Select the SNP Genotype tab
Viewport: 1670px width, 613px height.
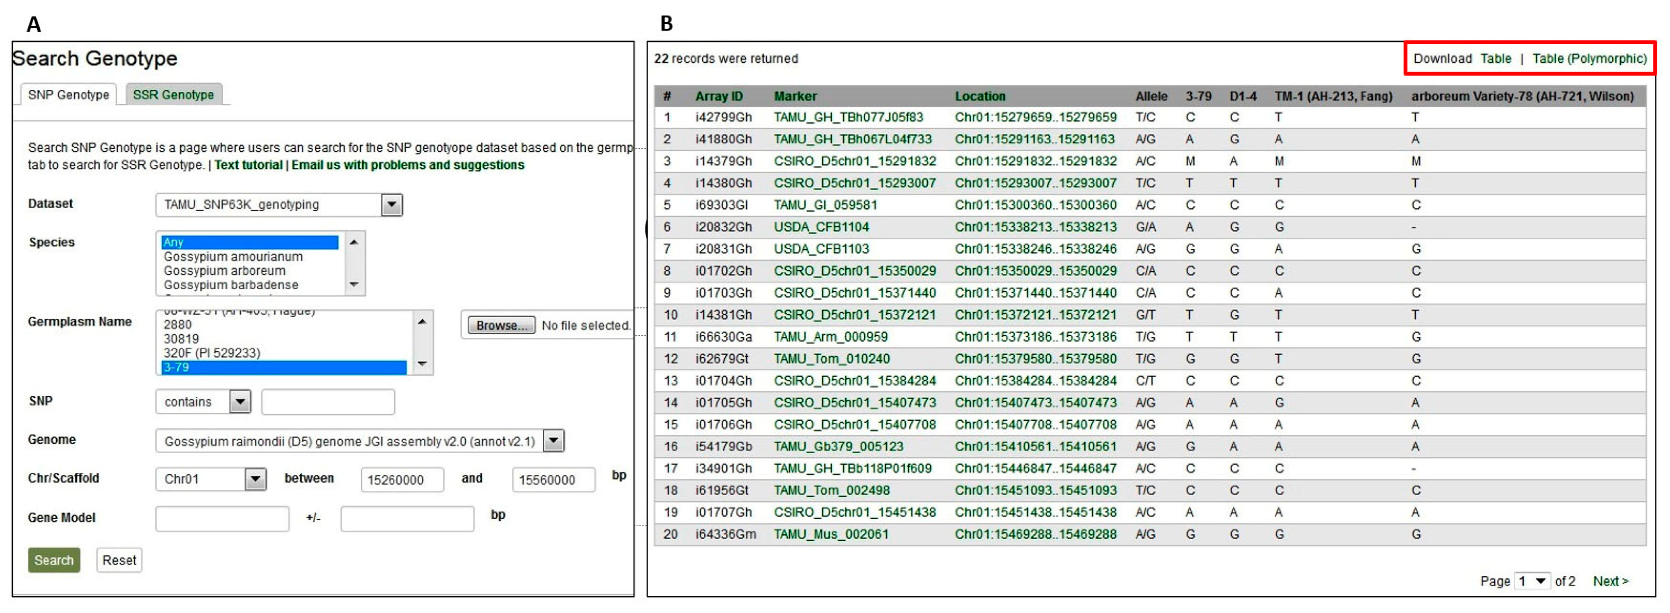tap(68, 95)
